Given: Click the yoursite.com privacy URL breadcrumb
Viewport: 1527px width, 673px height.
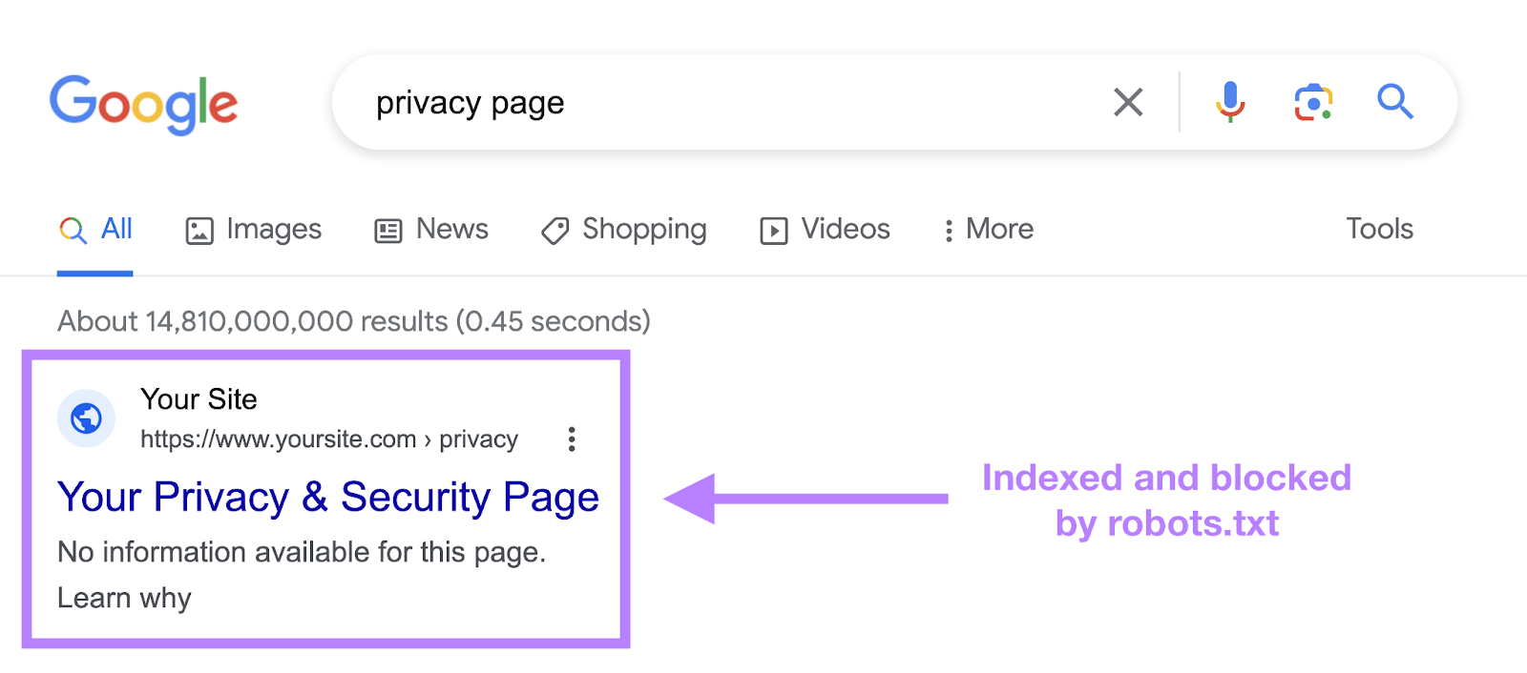Looking at the screenshot, I should coord(328,439).
